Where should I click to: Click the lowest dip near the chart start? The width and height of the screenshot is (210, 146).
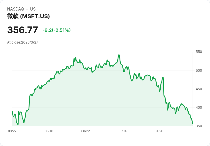pyautogui.click(x=18, y=124)
